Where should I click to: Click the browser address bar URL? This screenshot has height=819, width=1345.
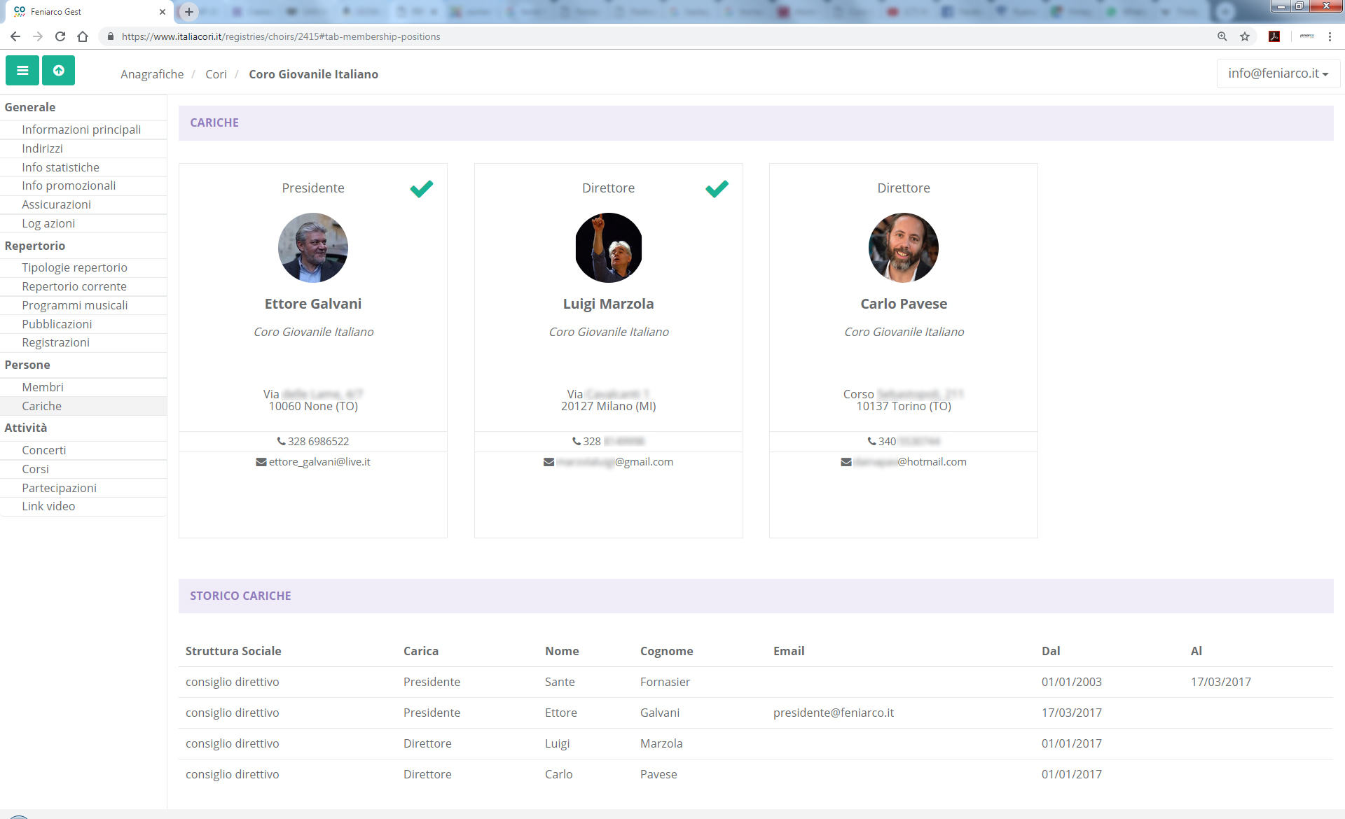(280, 36)
